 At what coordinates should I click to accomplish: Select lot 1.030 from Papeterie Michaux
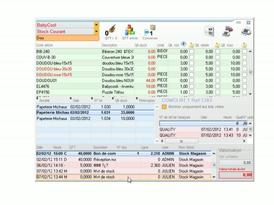(x=95, y=107)
